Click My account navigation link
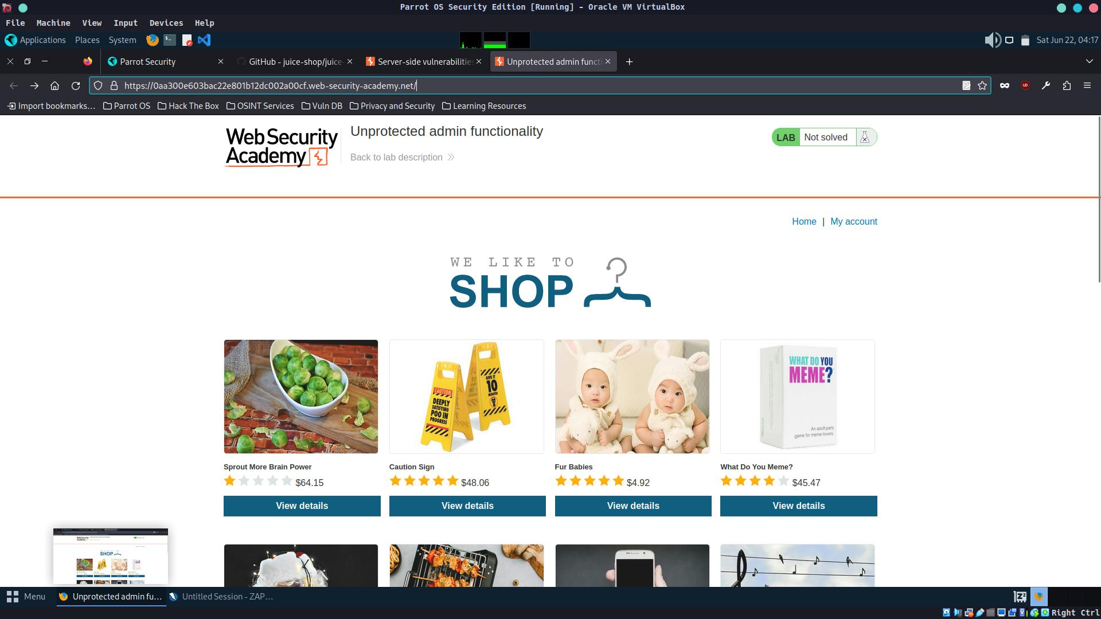Screen dimensions: 1101x619 point(853,221)
